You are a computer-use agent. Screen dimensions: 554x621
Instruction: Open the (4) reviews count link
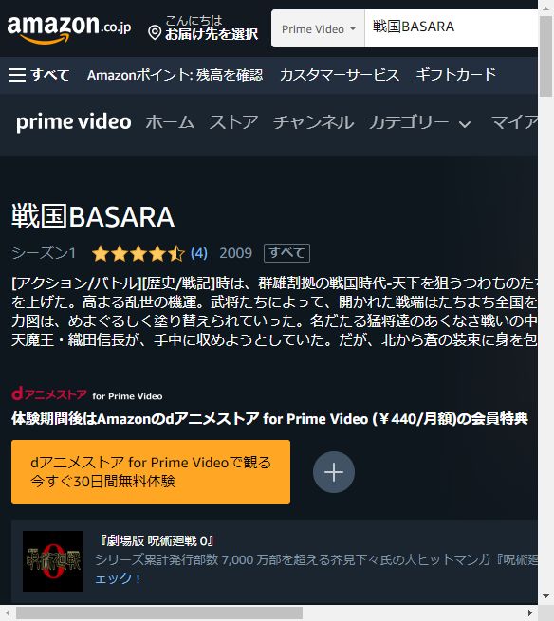[x=199, y=253]
